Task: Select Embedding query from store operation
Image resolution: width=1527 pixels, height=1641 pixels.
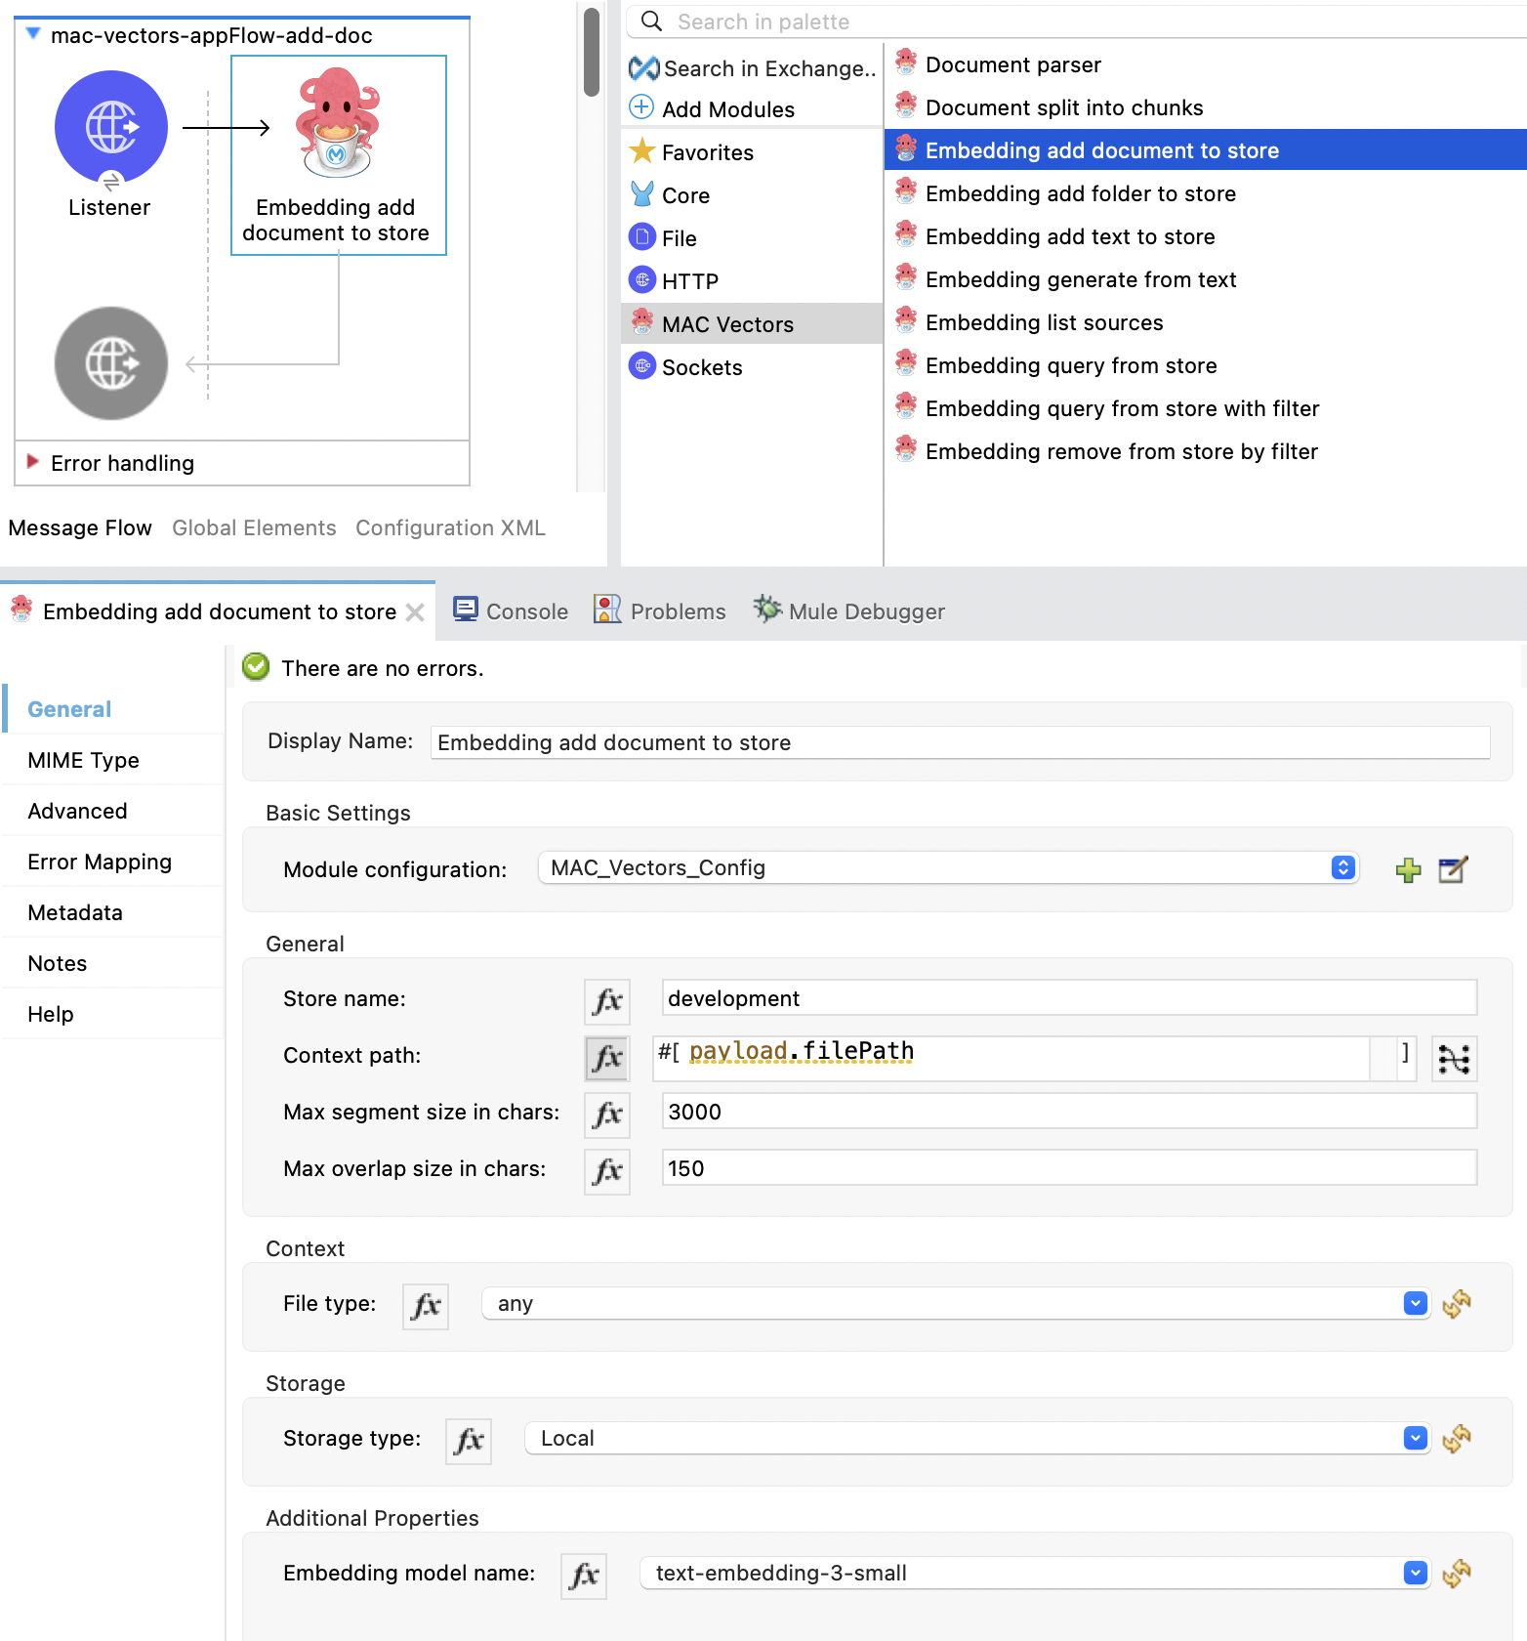Action: click(1055, 365)
